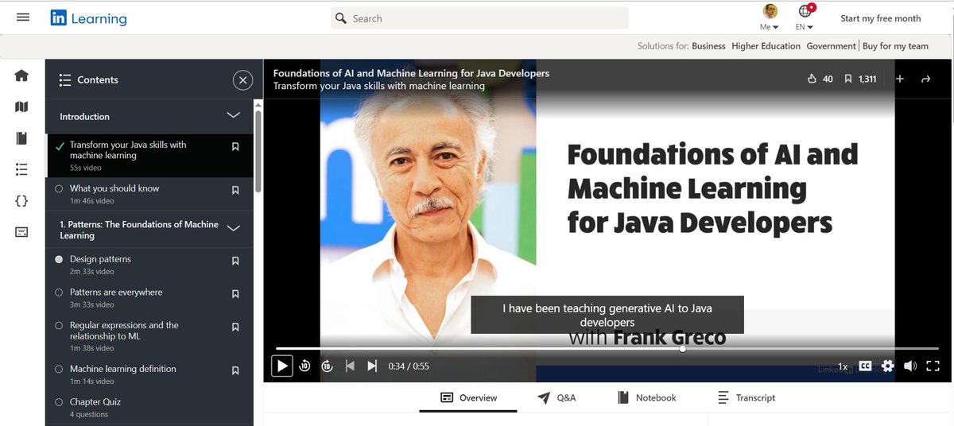Open the 'Design patterns' video
The image size is (954, 426).
[x=149, y=265]
